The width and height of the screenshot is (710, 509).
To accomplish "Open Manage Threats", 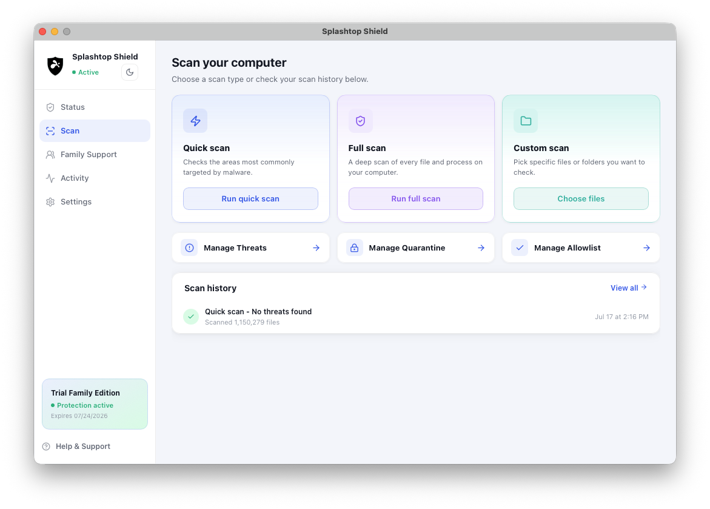I will (250, 248).
